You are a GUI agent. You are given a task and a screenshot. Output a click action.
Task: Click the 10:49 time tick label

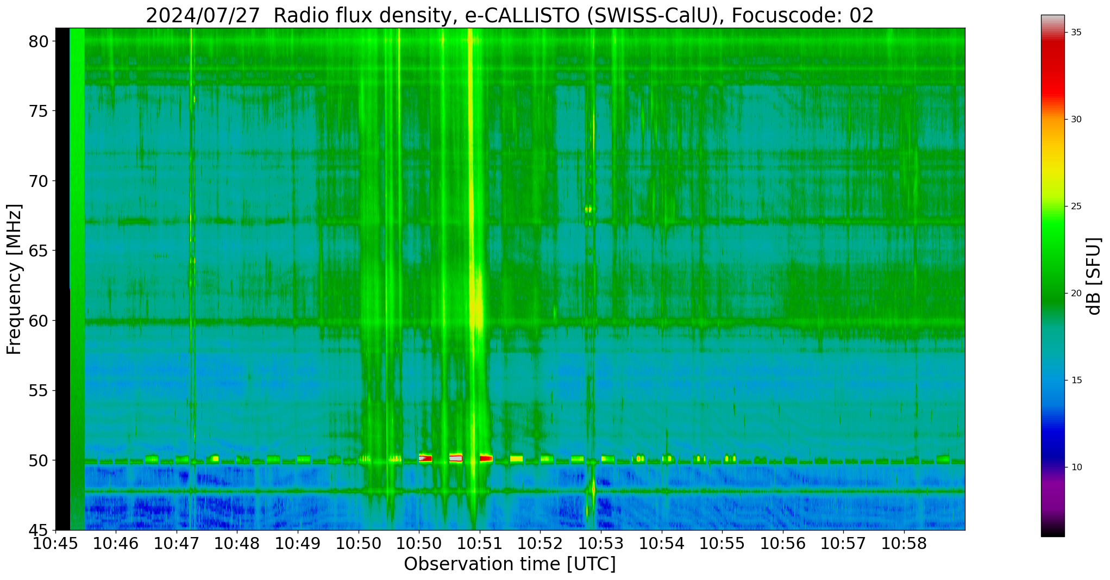(298, 544)
